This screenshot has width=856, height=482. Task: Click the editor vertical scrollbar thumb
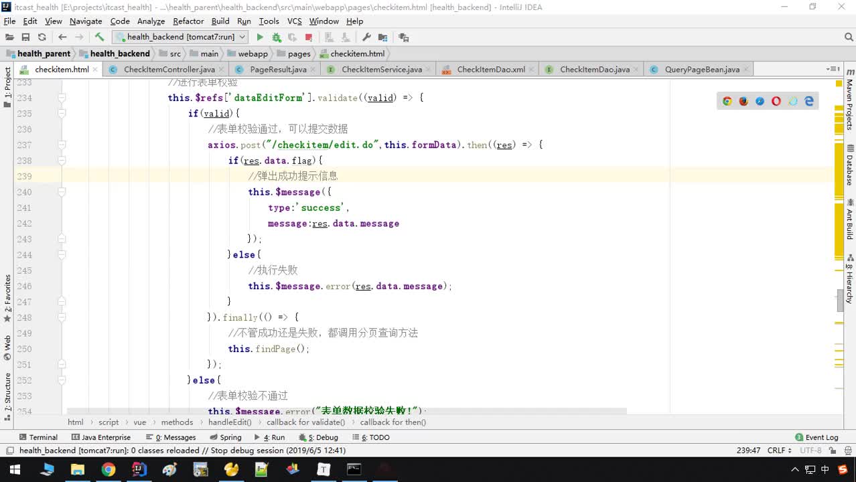tap(840, 301)
